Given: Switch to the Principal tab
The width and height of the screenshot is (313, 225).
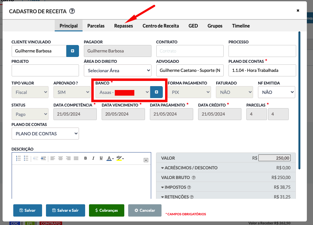Looking at the screenshot, I should (69, 26).
